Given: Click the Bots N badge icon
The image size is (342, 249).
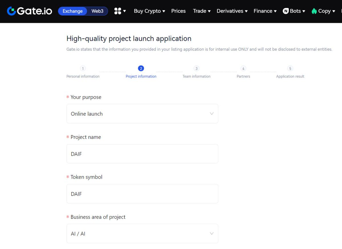Looking at the screenshot, I should (x=286, y=11).
